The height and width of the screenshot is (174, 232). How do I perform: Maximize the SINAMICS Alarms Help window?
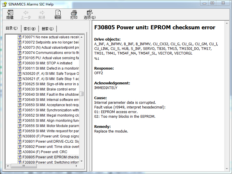pos(213,3)
